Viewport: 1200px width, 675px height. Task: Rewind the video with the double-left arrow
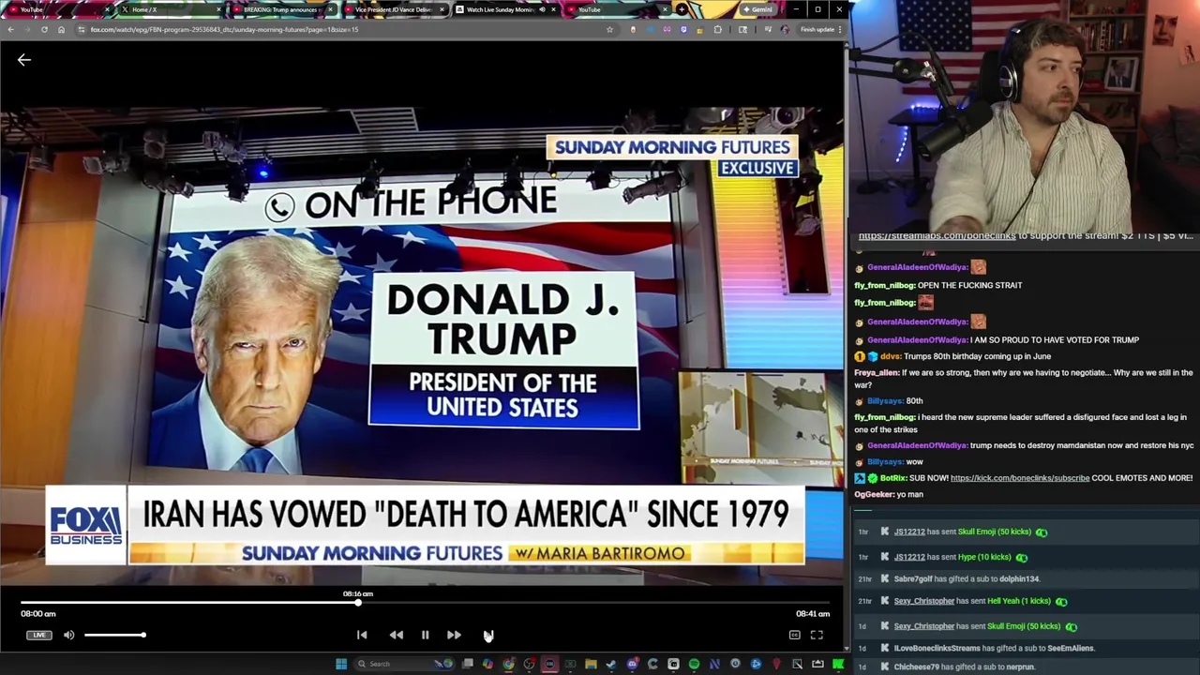click(396, 635)
